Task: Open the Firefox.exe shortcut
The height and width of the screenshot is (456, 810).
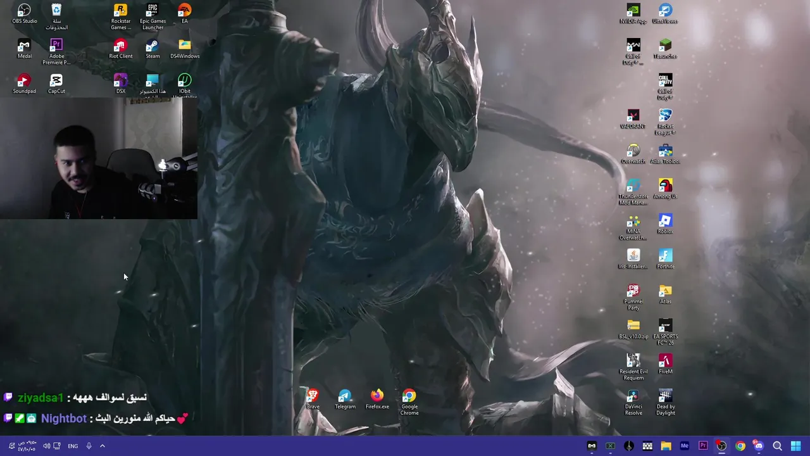Action: [377, 399]
